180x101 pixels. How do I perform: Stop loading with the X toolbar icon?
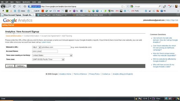tap(19, 6)
